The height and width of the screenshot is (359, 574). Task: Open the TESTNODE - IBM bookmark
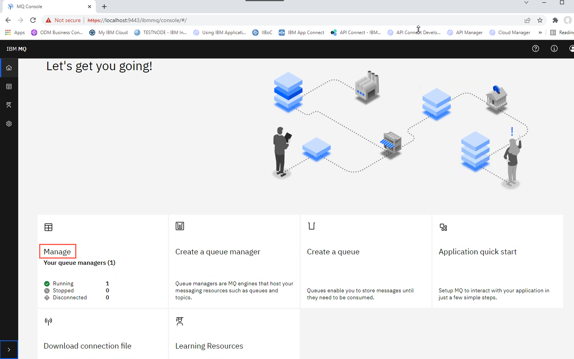(x=160, y=33)
